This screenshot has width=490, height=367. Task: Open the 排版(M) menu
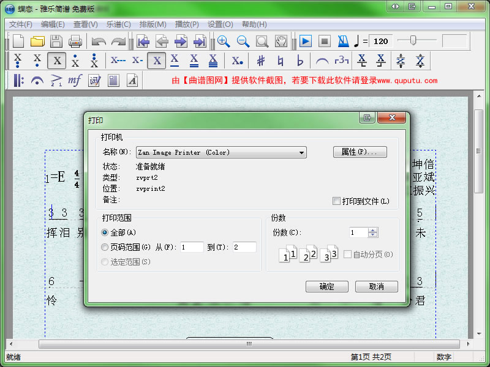tap(153, 24)
